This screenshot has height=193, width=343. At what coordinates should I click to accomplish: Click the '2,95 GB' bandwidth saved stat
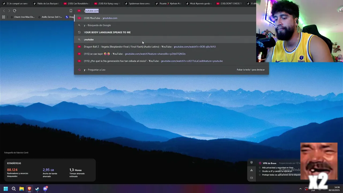pyautogui.click(x=48, y=170)
